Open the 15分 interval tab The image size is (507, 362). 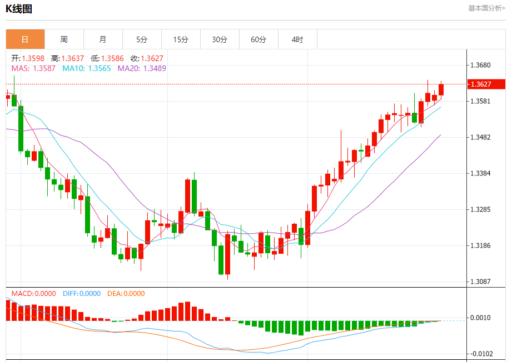pyautogui.click(x=181, y=39)
